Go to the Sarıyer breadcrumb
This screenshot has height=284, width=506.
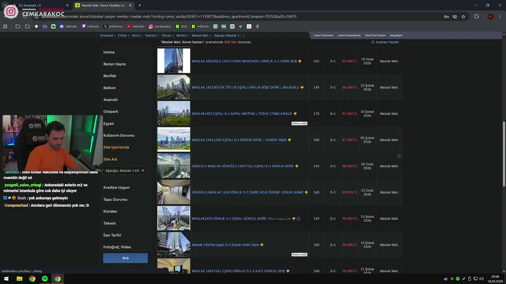point(166,35)
